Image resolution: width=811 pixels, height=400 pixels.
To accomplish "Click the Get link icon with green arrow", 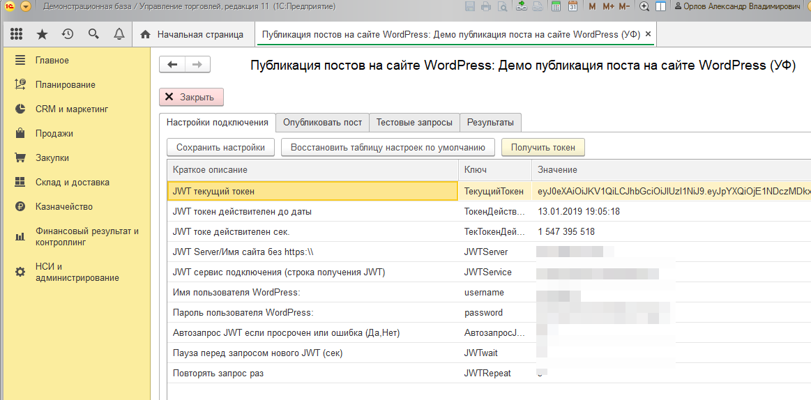I will click(522, 7).
